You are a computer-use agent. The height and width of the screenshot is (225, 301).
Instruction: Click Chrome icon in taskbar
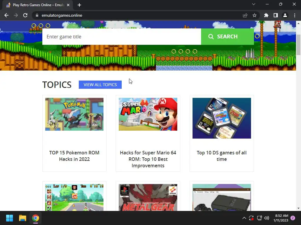36,218
